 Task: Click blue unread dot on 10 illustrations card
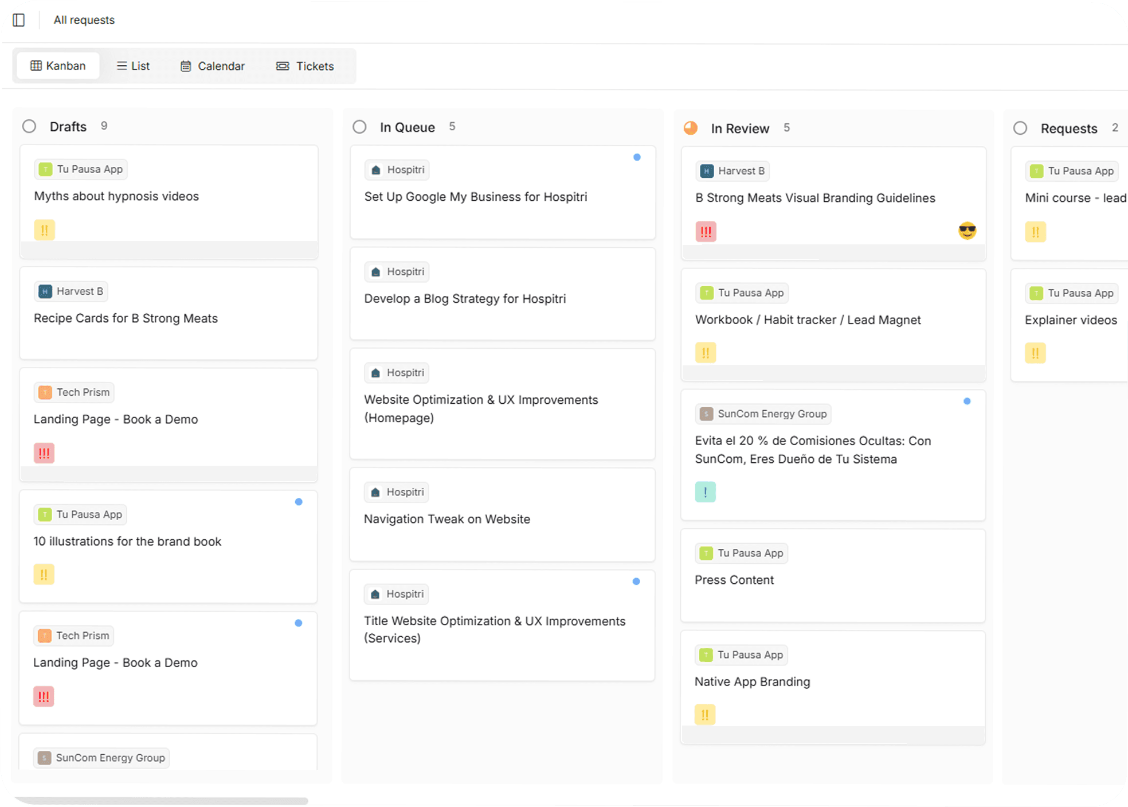[x=299, y=502]
